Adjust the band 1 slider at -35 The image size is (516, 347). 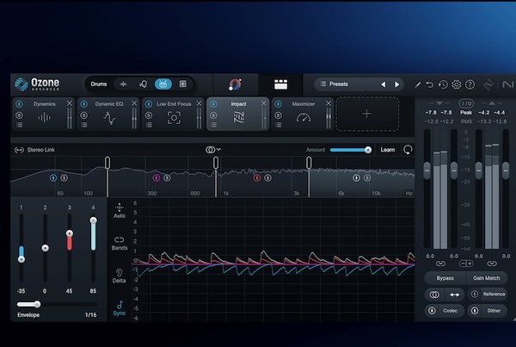(21, 259)
